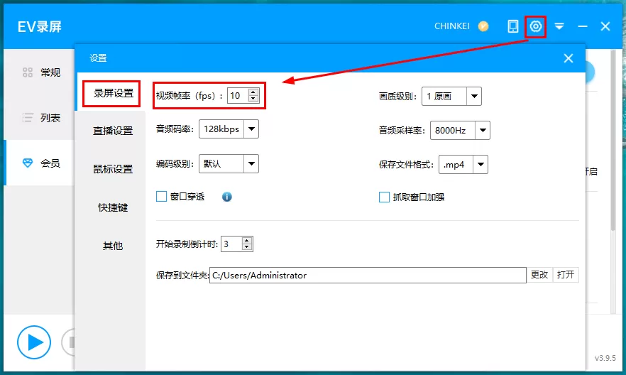Click the save folder path field

pyautogui.click(x=368, y=275)
